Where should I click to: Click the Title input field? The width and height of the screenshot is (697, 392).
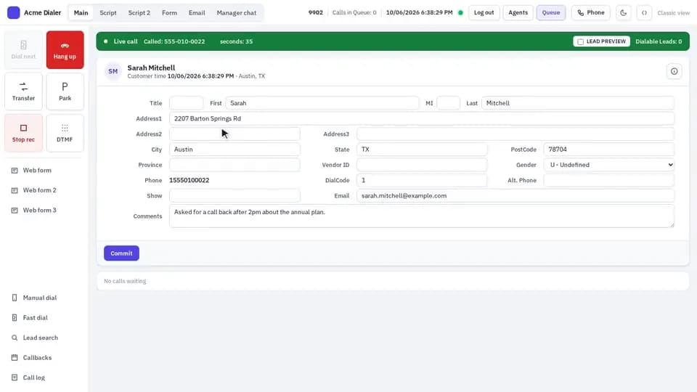(187, 103)
